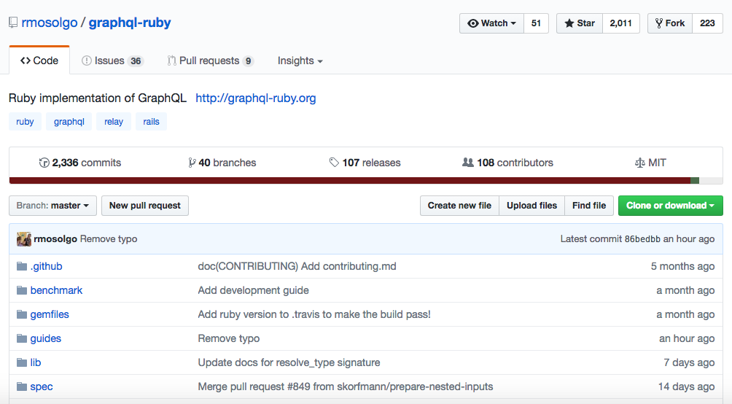Click the branches git-branch icon
The image size is (732, 404).
tap(192, 163)
